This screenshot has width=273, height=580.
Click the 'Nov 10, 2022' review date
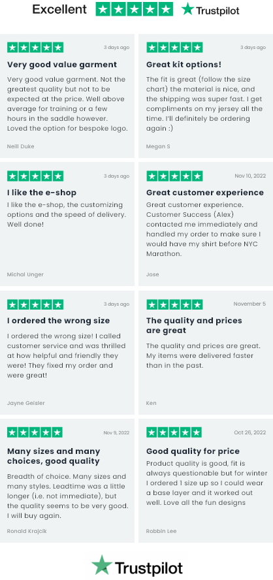tap(250, 176)
